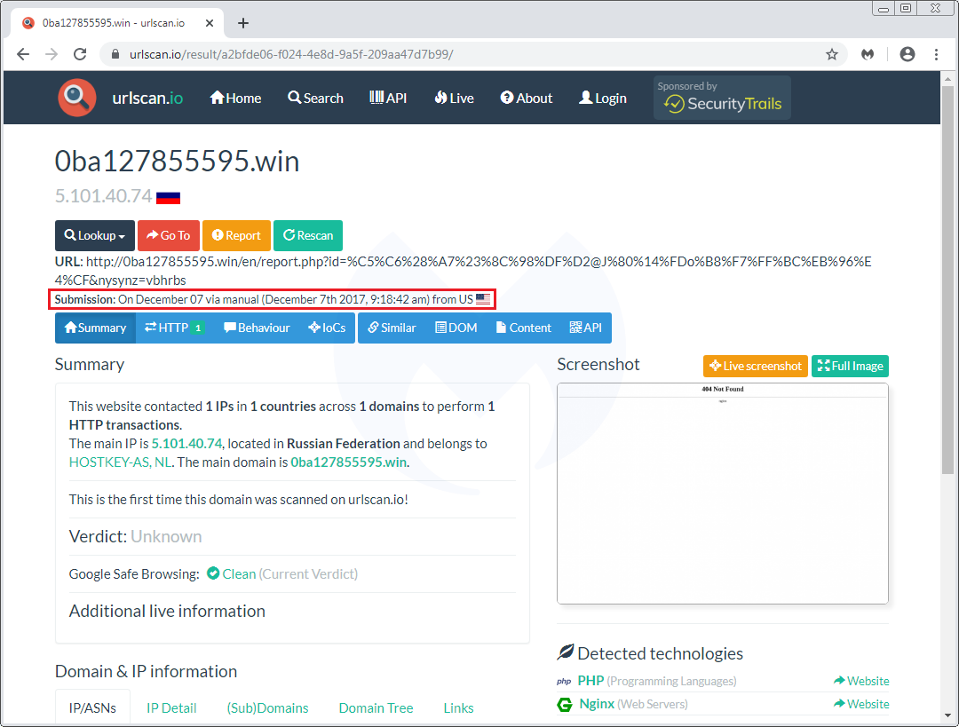Open the Chrome profile avatar
Screen dimensions: 959x727
(x=907, y=54)
